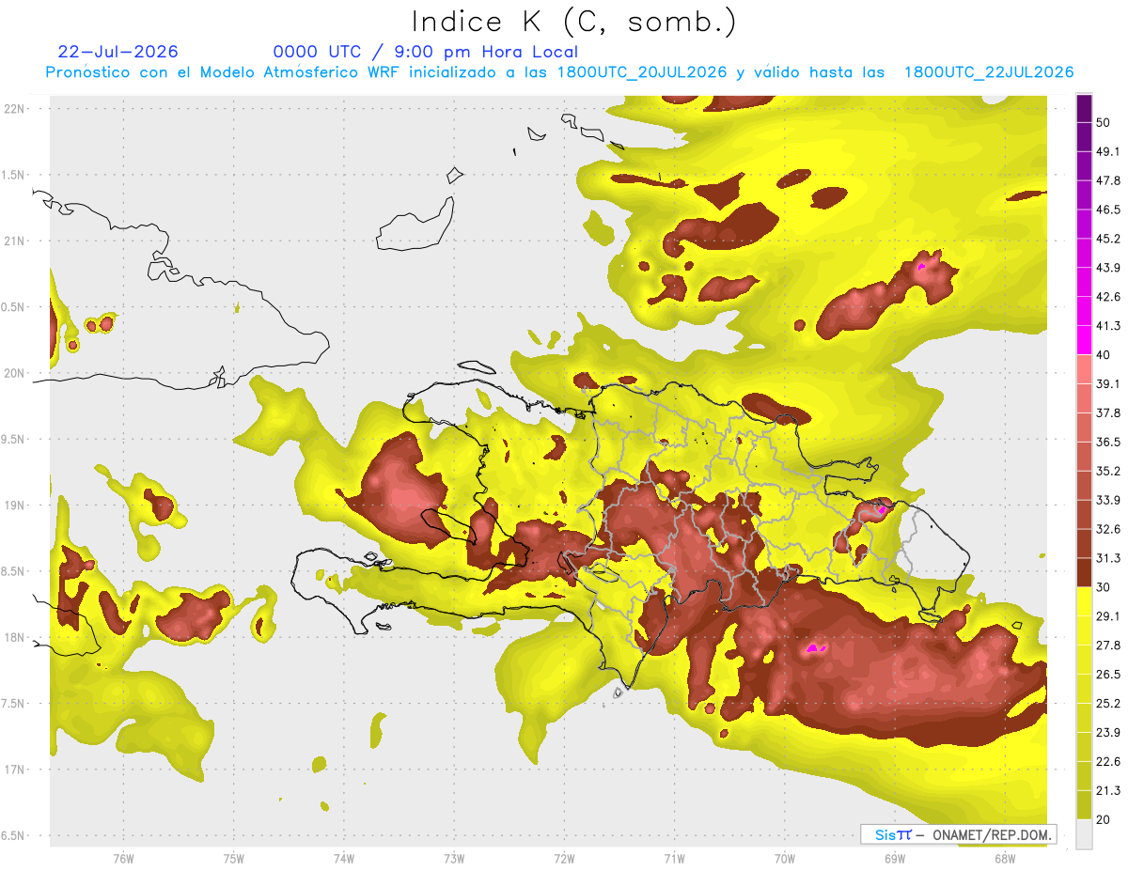Click the '73W' longitude axis label
The image size is (1128, 871).
(x=454, y=859)
